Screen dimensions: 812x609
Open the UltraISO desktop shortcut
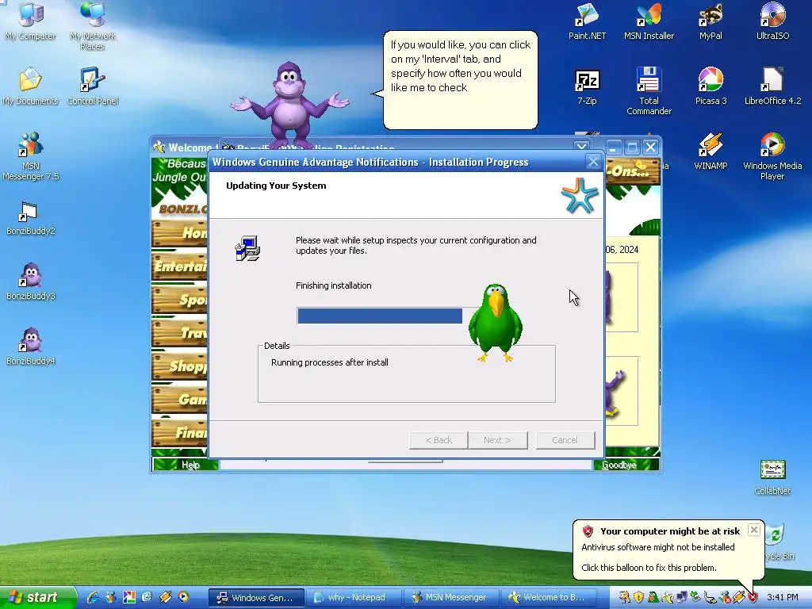(x=772, y=21)
